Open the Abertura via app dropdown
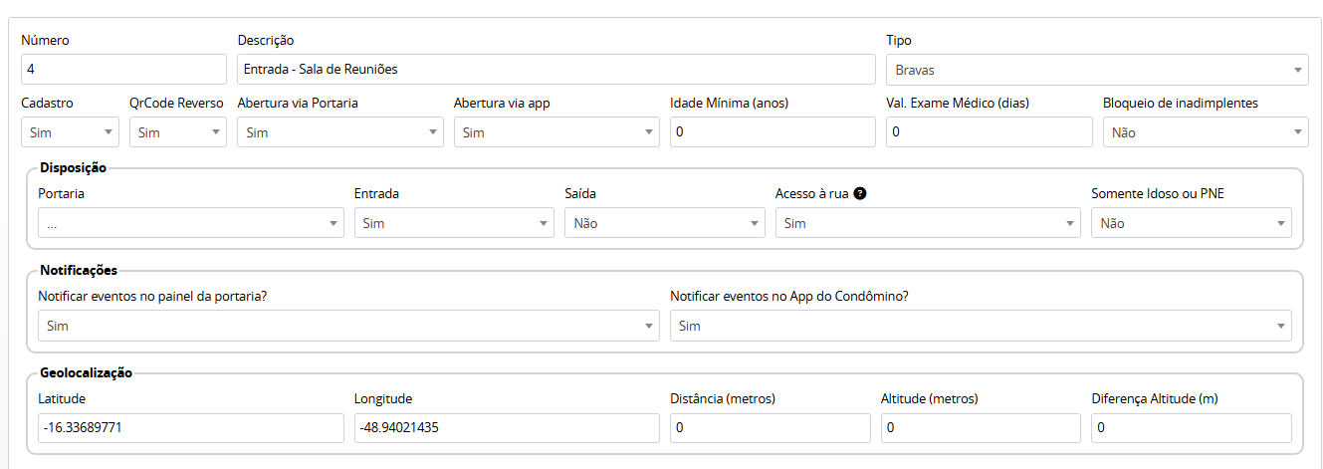 tap(555, 132)
